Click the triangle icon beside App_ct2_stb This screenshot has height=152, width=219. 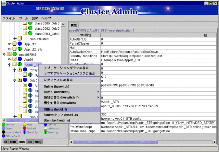point(14,49)
